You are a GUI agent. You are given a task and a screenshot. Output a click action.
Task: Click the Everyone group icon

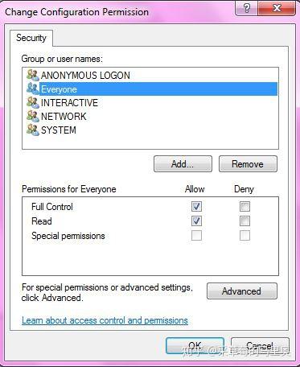coord(33,89)
